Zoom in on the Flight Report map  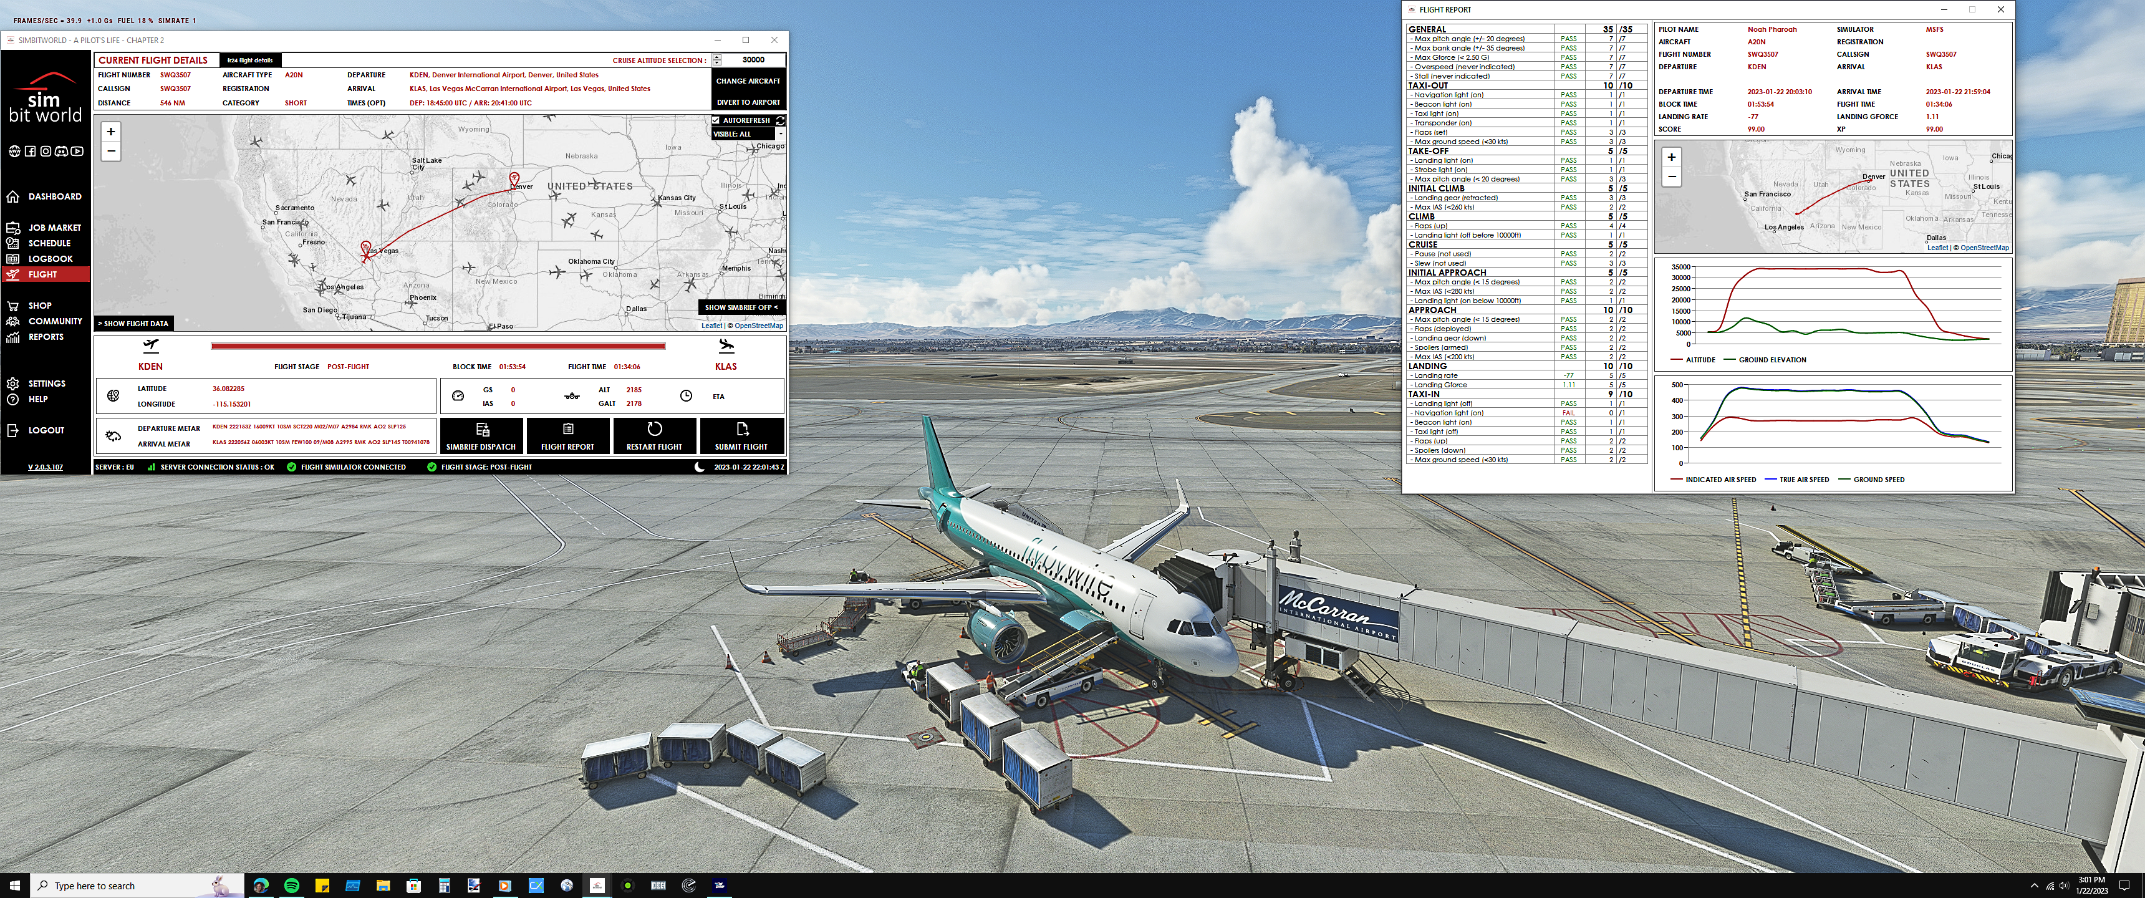1671,157
